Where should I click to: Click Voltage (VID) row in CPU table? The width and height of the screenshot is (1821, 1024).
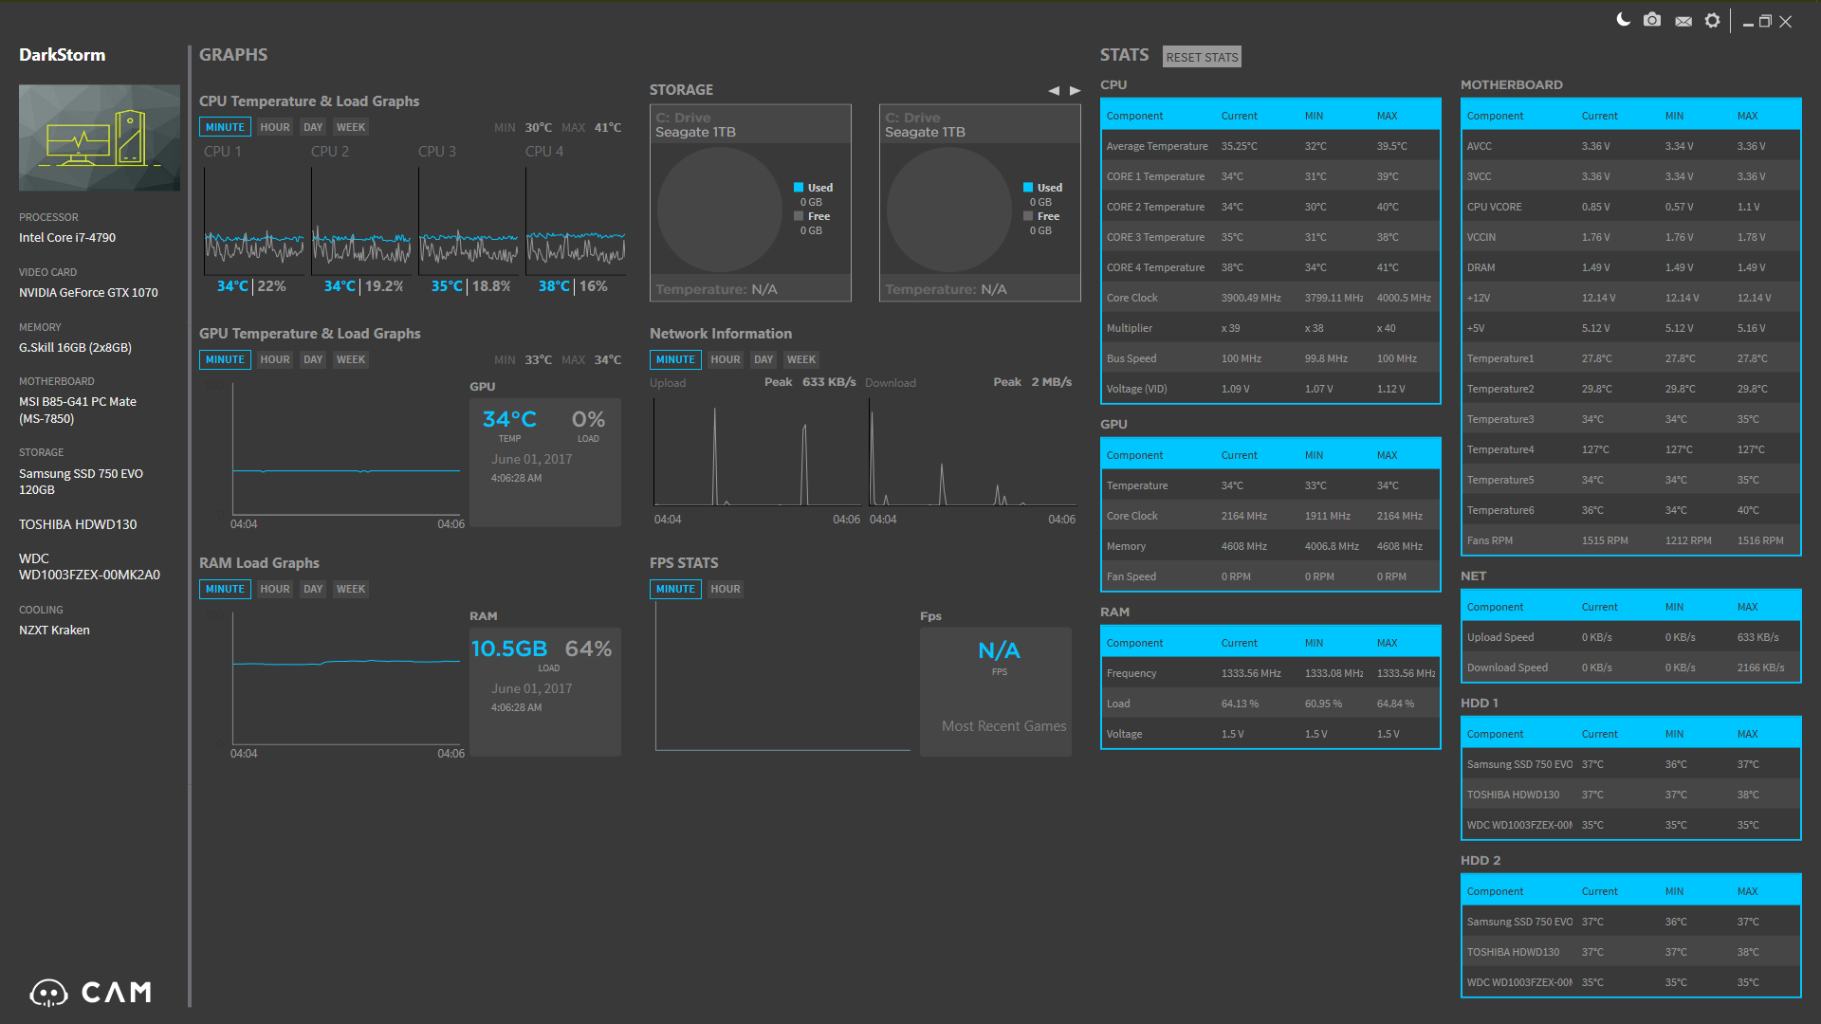(x=1270, y=389)
